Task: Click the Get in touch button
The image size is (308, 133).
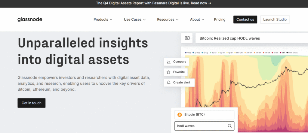Action: click(31, 103)
